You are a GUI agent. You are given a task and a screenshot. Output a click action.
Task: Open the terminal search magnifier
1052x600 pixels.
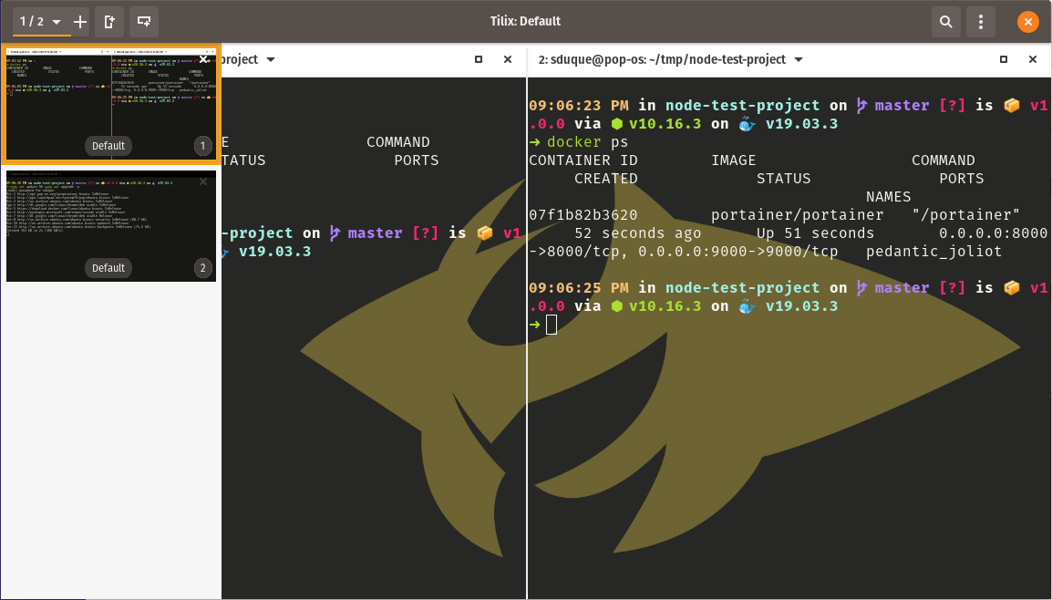click(946, 22)
